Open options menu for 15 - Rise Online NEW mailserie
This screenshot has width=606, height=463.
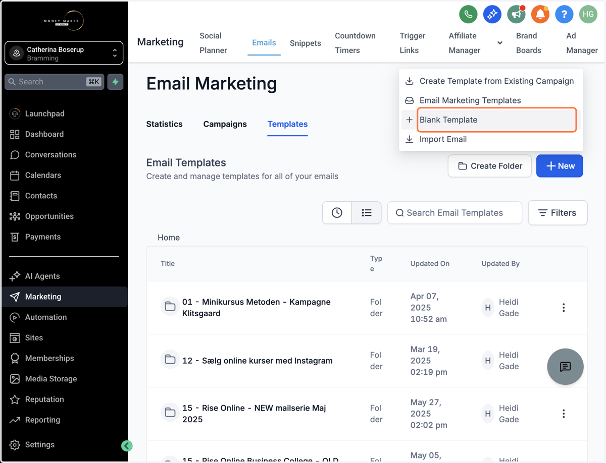pyautogui.click(x=564, y=414)
